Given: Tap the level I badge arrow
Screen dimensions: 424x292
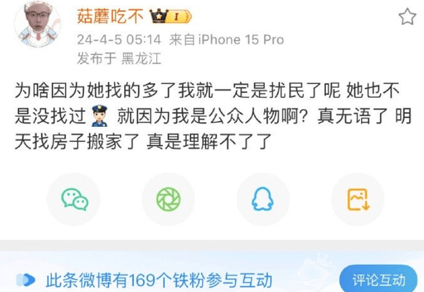Looking at the screenshot, I should click(180, 17).
